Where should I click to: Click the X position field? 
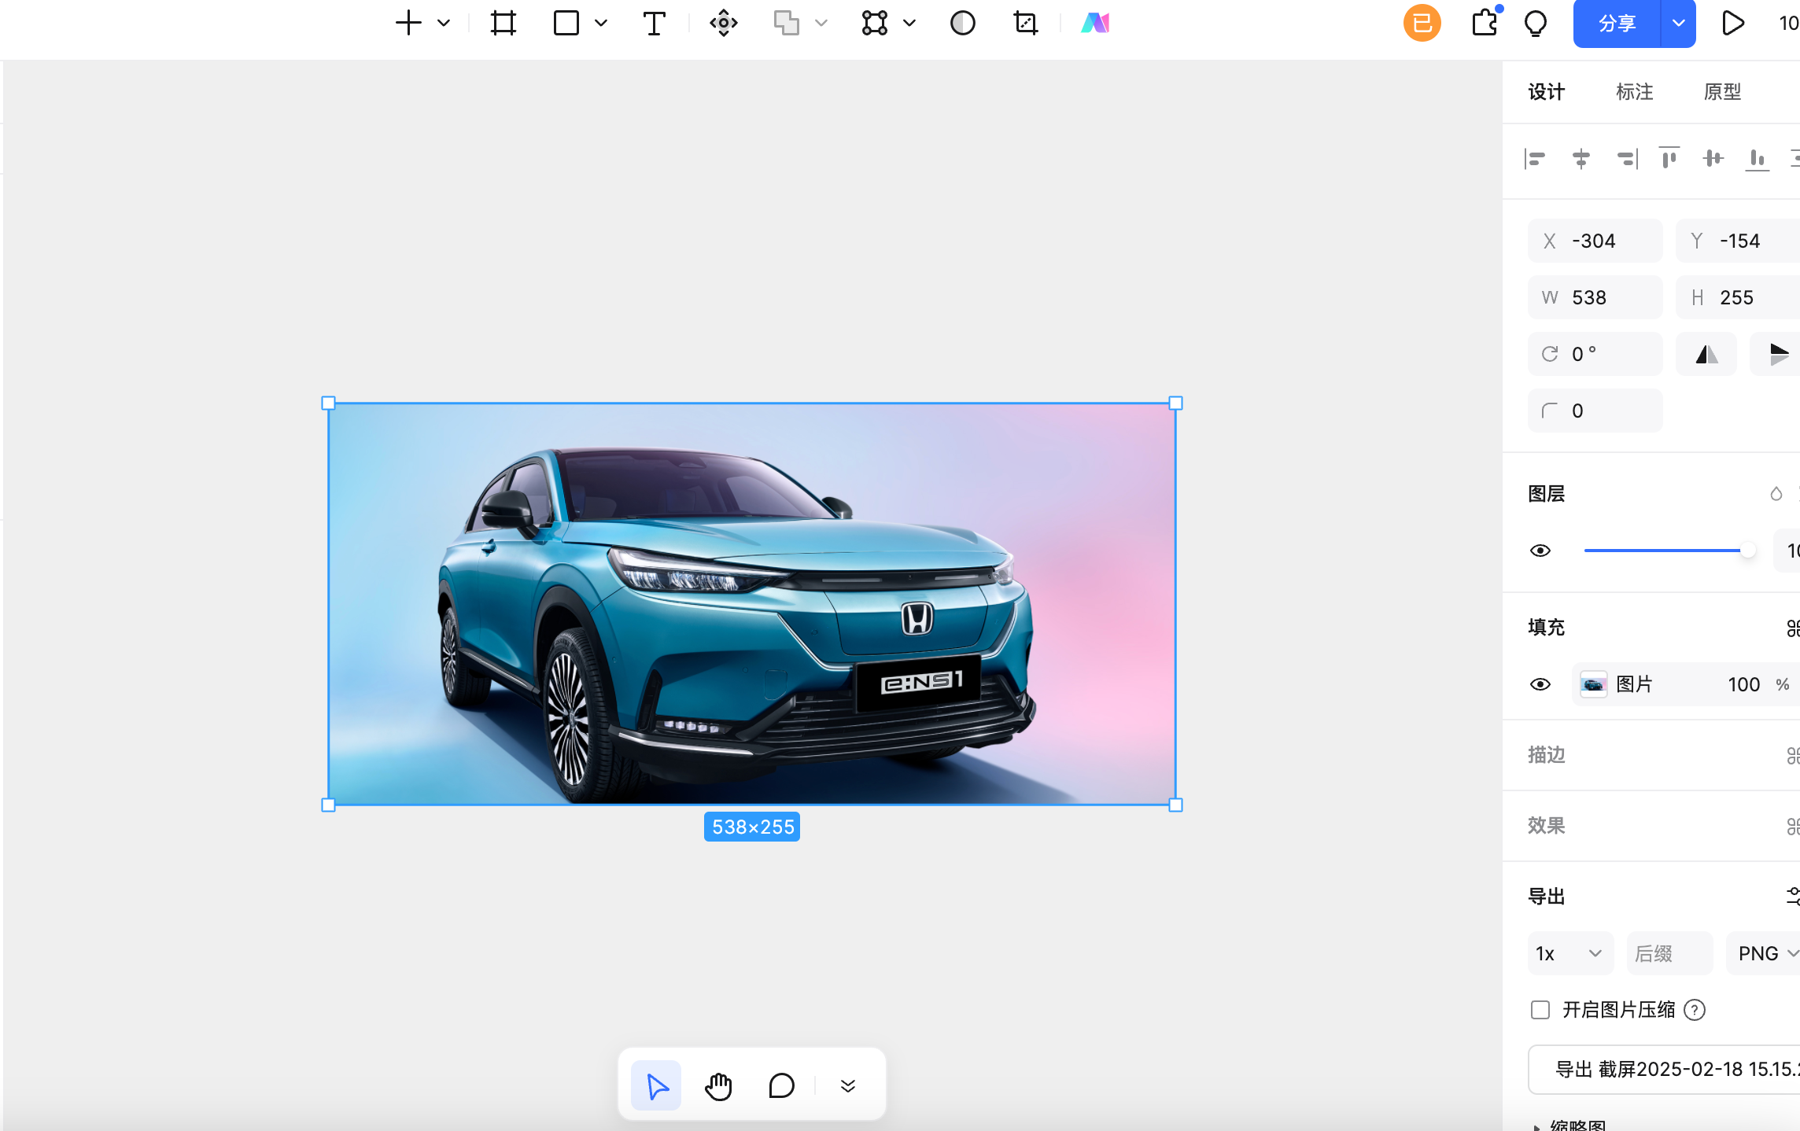[x=1595, y=241]
